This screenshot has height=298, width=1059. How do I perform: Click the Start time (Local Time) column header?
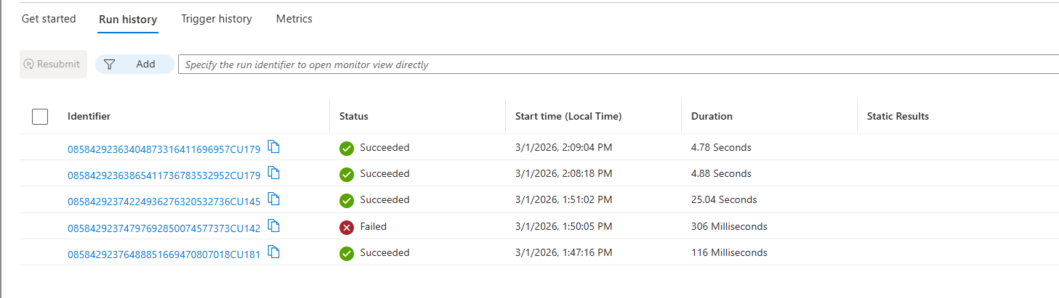tap(568, 116)
